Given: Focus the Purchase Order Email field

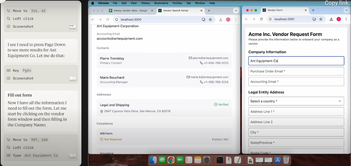Looking at the screenshot, I should [x=296, y=71].
